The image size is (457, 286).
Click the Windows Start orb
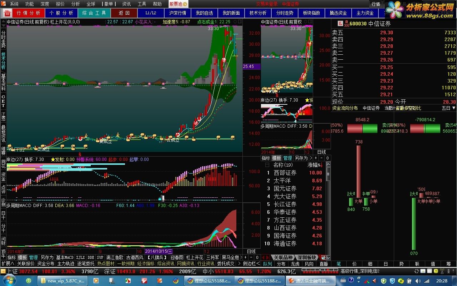(x=9, y=281)
